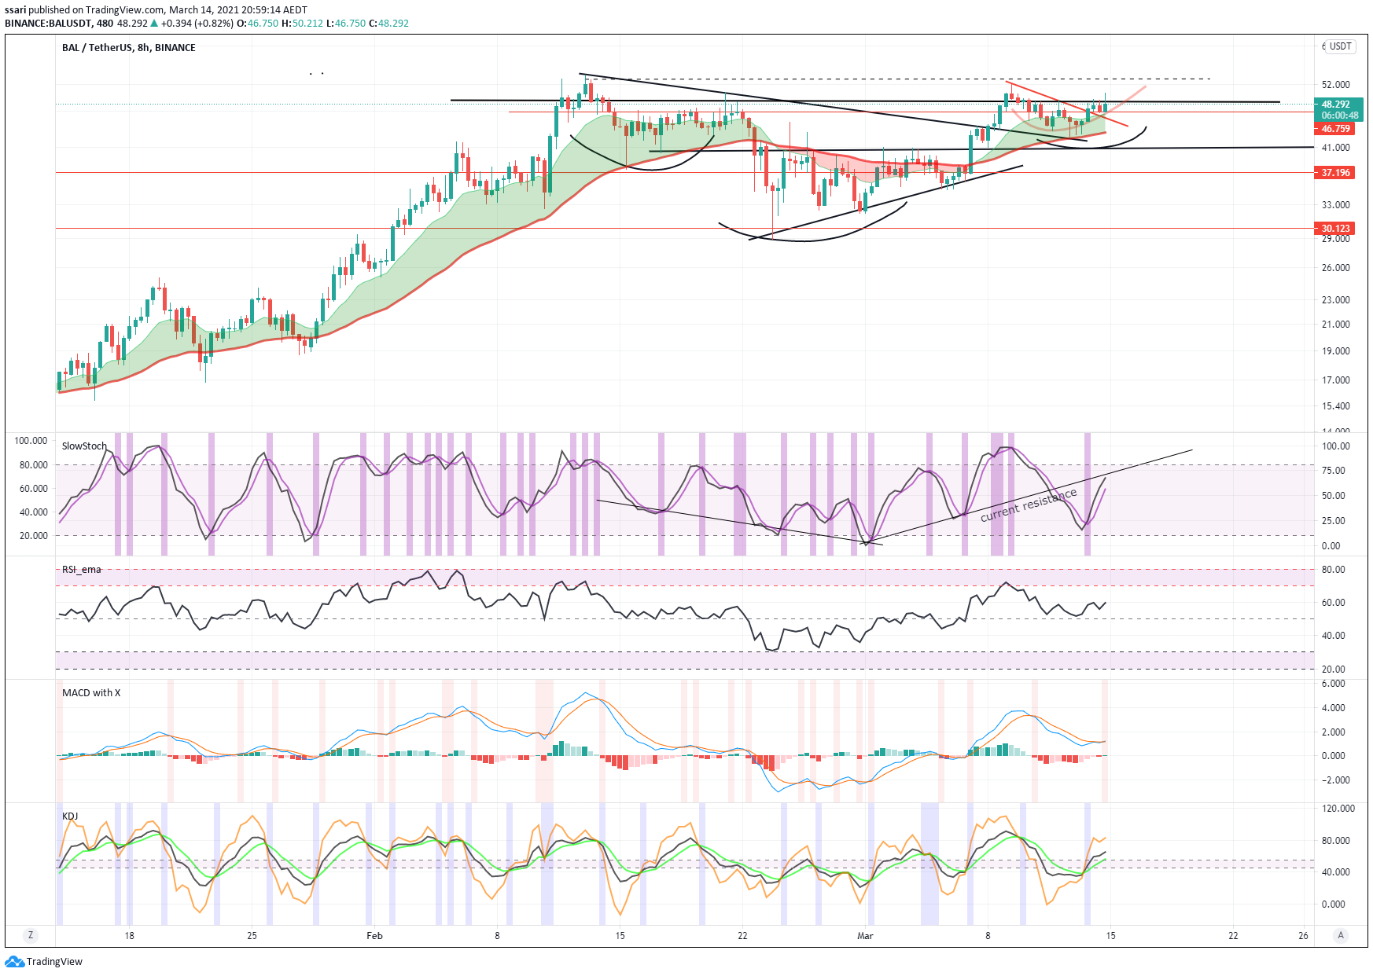Click the 6.000 value on MACD scale
The width and height of the screenshot is (1373, 976).
(1333, 684)
